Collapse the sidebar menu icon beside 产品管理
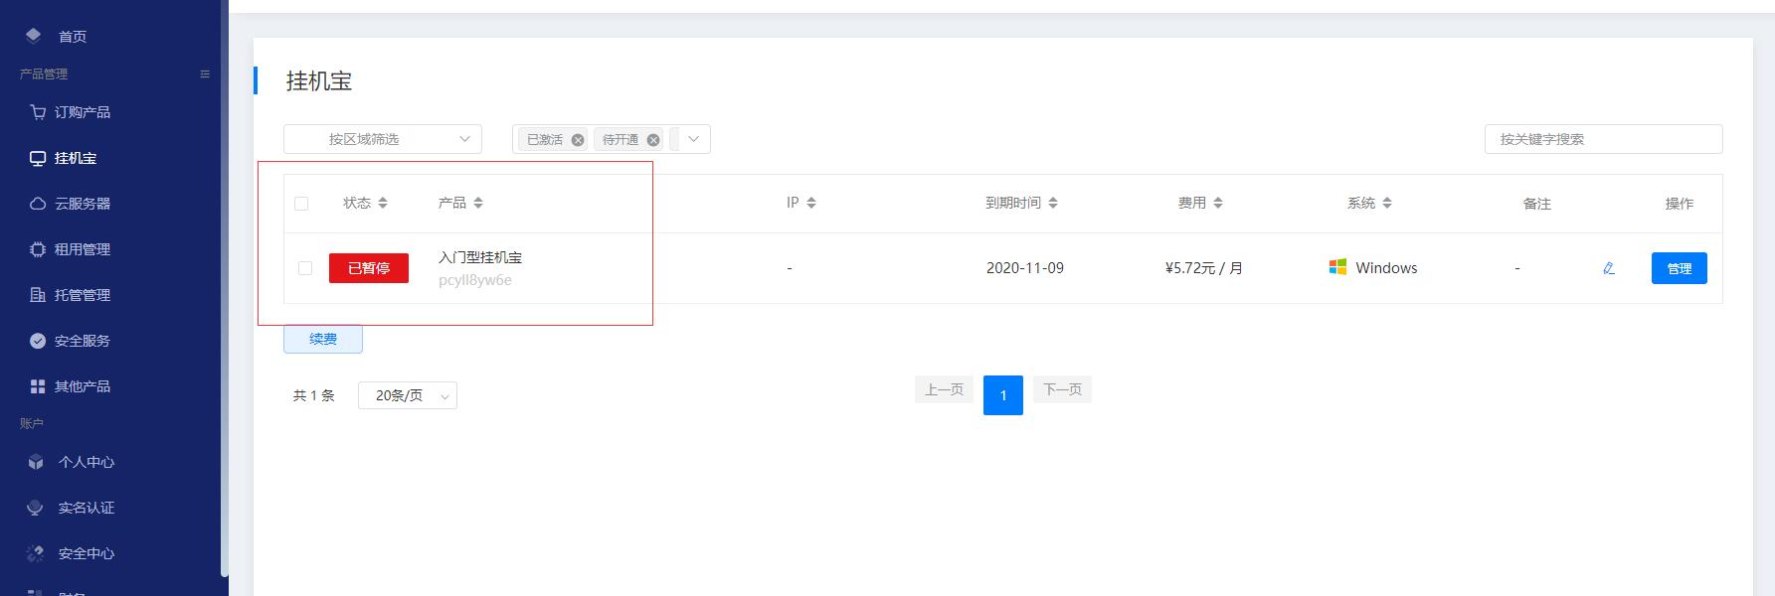Image resolution: width=1775 pixels, height=596 pixels. coord(205,74)
